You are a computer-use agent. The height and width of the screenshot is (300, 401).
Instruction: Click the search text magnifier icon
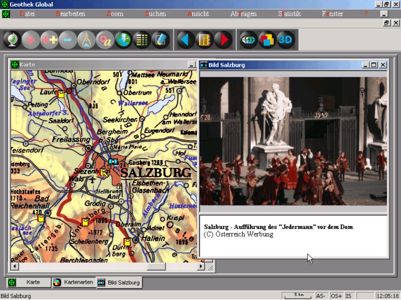click(x=105, y=40)
